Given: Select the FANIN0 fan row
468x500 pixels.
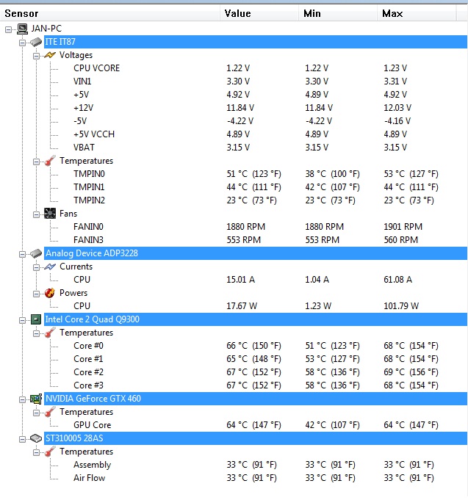Looking at the screenshot, I should click(x=90, y=227).
